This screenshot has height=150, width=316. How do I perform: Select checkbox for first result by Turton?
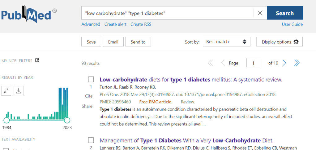tap(91, 79)
